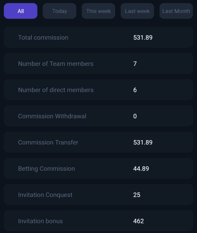Click the Team members count 7
197x233 pixels.
coord(135,64)
